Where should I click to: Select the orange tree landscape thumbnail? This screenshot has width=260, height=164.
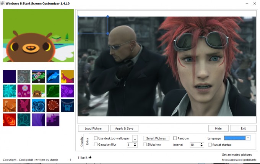click(x=9, y=105)
